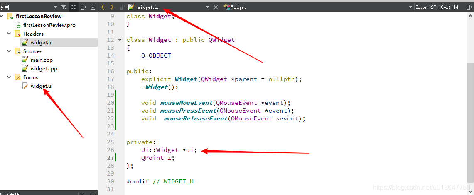
Task: Click the filter tree funnel icon
Action: point(64,7)
